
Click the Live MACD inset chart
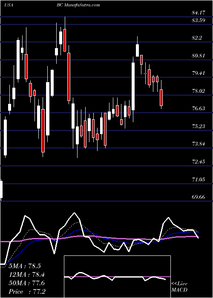117,277
